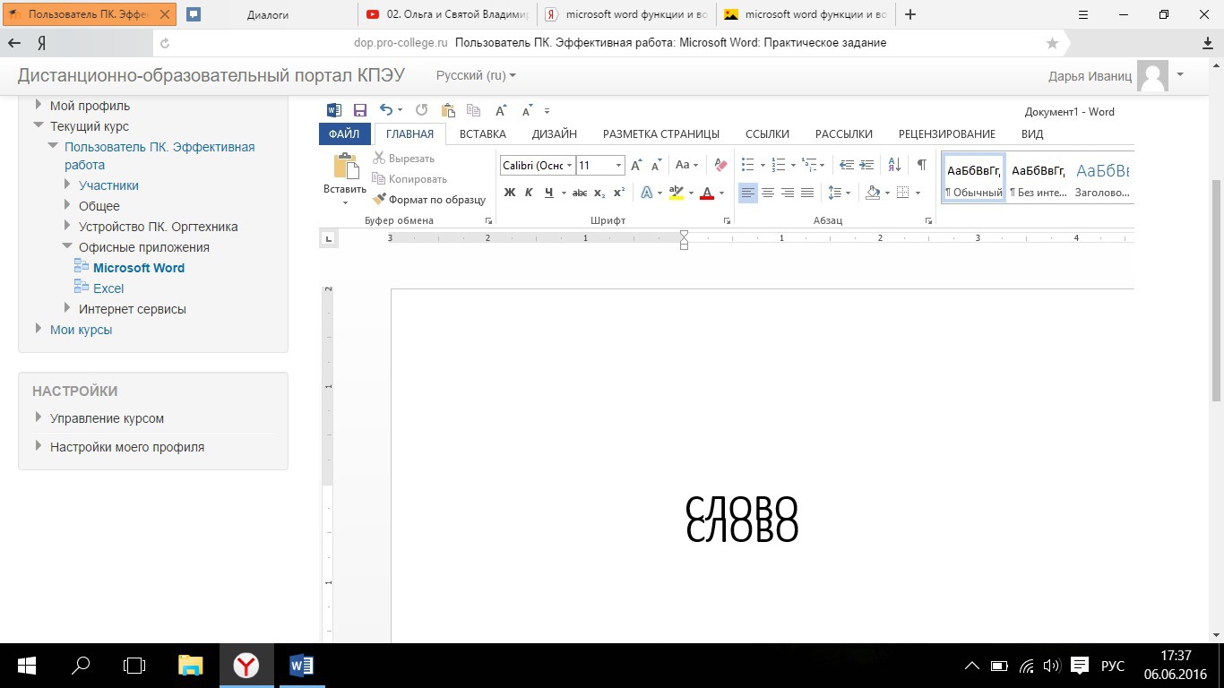Toggle bold formatting (Ж)
This screenshot has height=688, width=1224.
(x=510, y=193)
